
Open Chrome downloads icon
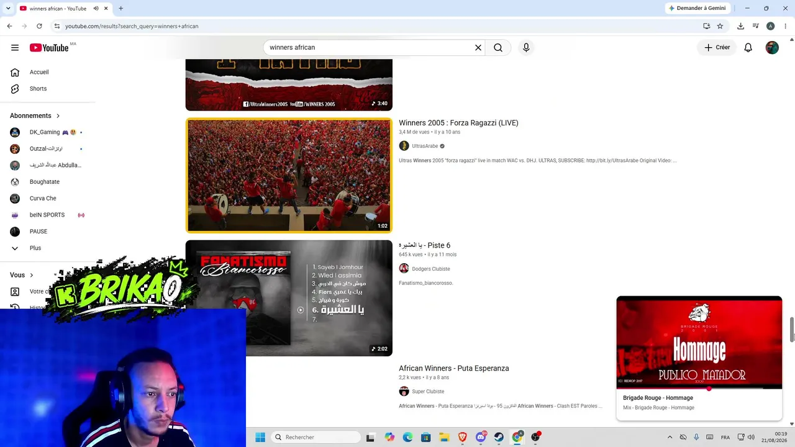tap(740, 26)
